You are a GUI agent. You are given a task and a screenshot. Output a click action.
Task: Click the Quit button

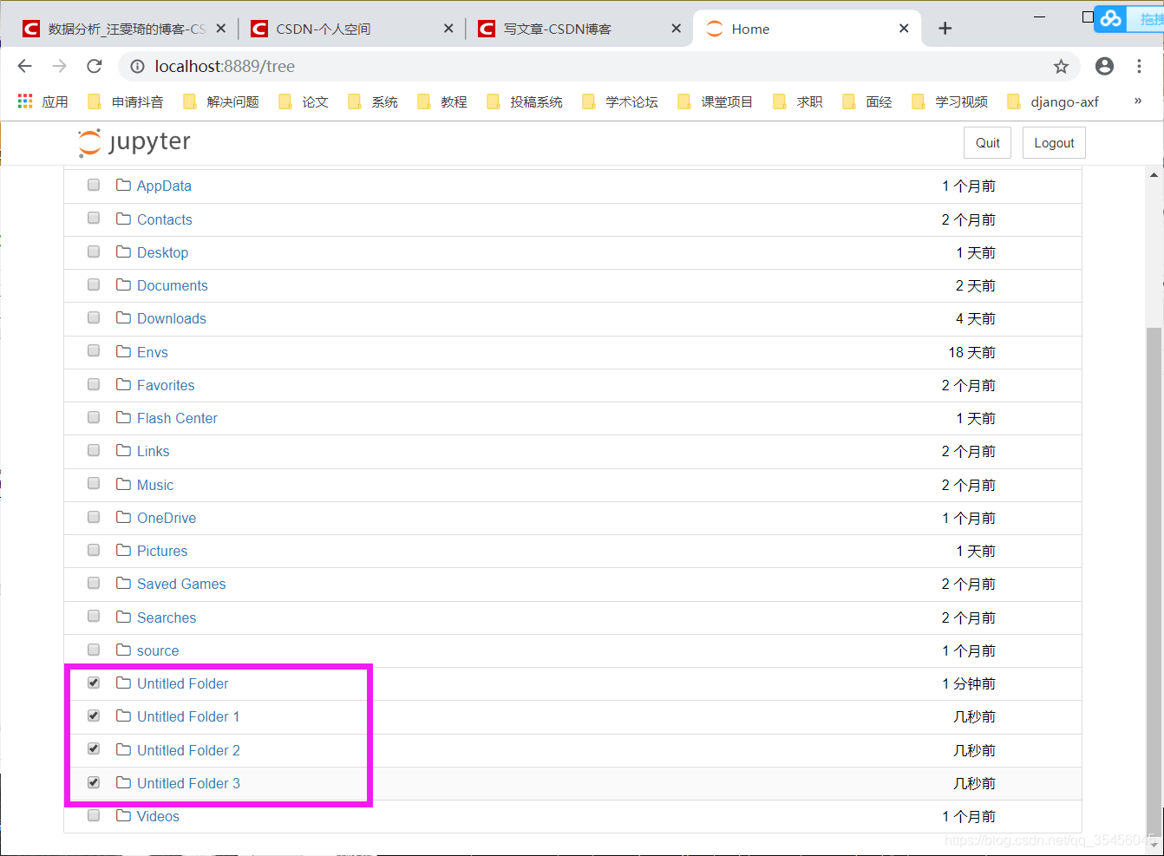tap(987, 143)
